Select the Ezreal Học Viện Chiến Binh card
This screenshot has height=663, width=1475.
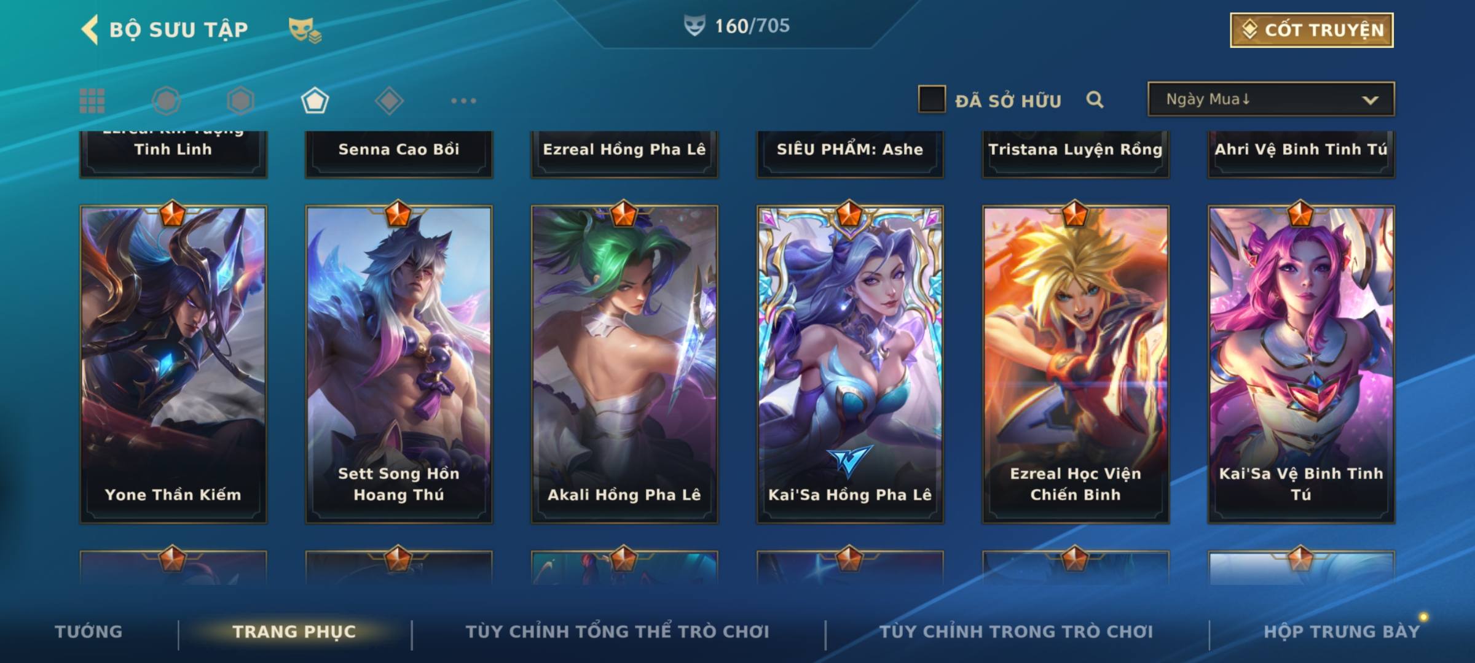pos(1076,365)
